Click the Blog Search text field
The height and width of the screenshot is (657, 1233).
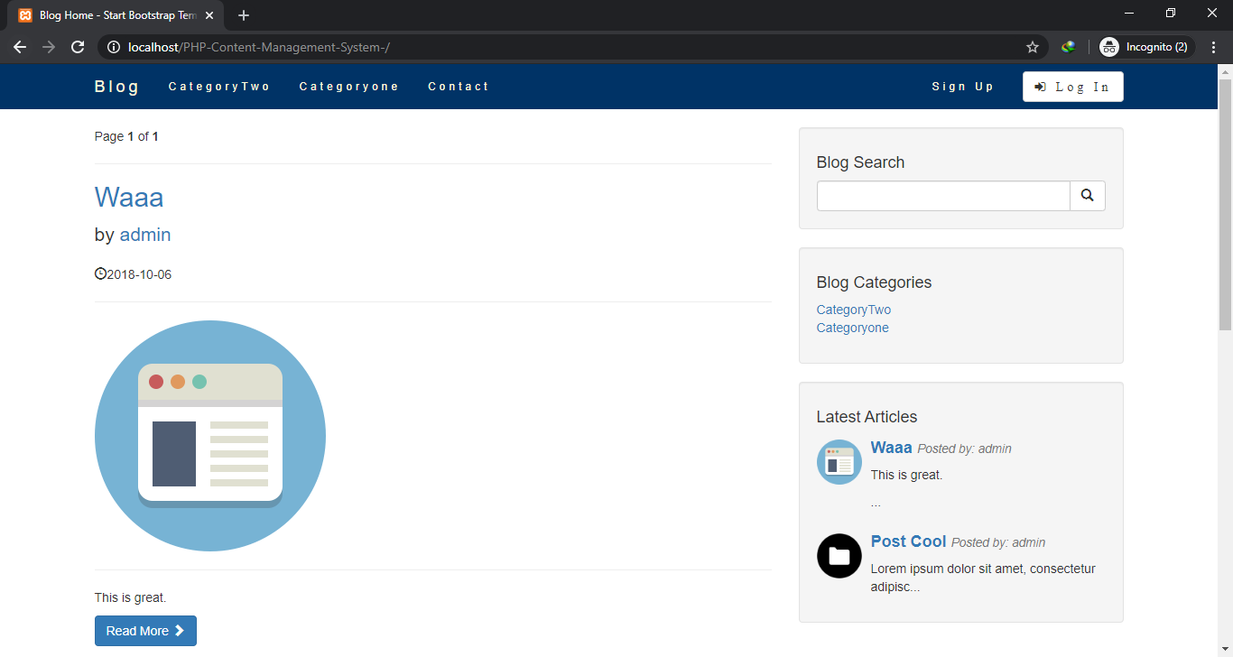942,196
